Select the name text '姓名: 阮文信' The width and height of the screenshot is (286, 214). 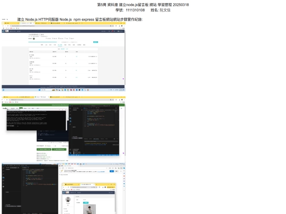[160, 10]
